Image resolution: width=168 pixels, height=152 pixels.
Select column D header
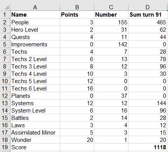click(x=147, y=7)
